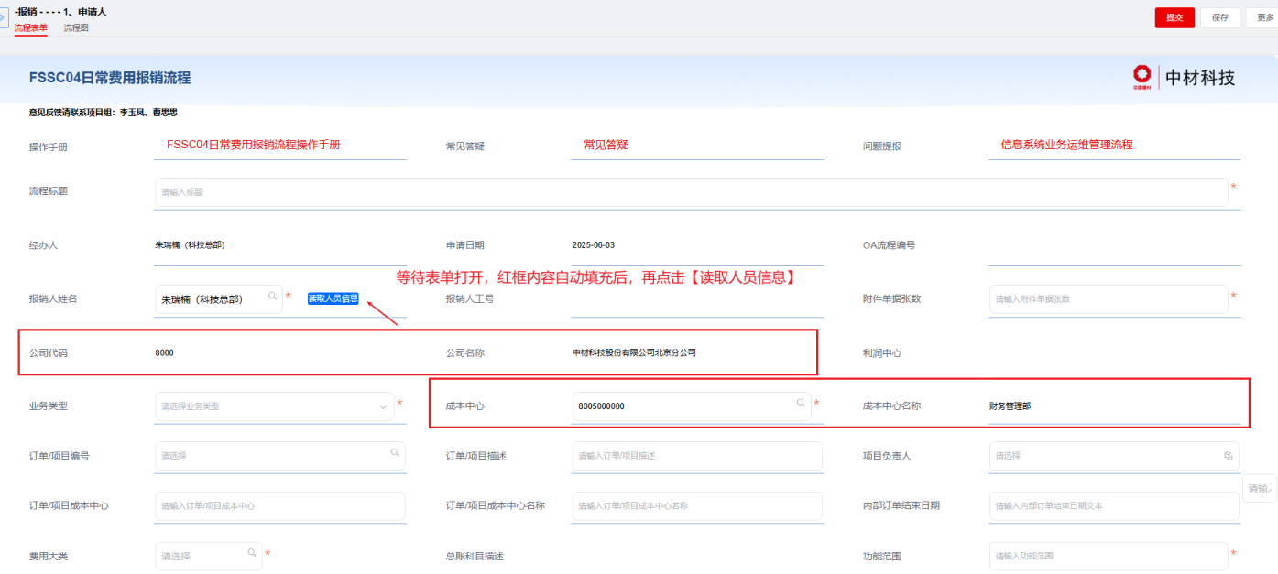
Task: Click the search icon in 费用大类 field
Action: tap(252, 553)
